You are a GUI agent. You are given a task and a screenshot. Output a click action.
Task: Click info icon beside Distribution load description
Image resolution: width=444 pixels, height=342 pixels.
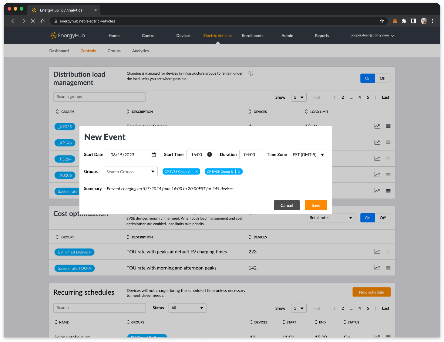point(251,73)
